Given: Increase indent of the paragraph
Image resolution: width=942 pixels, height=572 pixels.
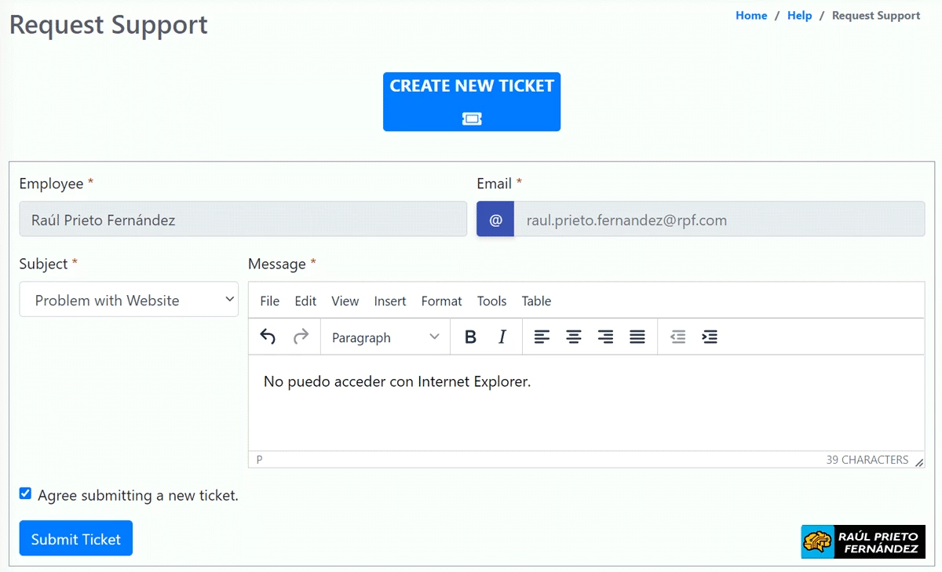Looking at the screenshot, I should click(x=710, y=337).
